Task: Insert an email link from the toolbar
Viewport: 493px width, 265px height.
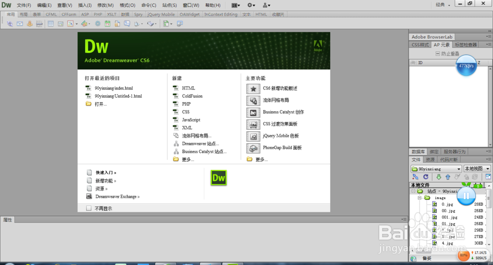Action: pos(20,24)
